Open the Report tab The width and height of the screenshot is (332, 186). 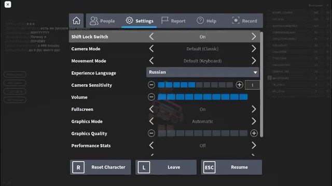click(x=173, y=21)
